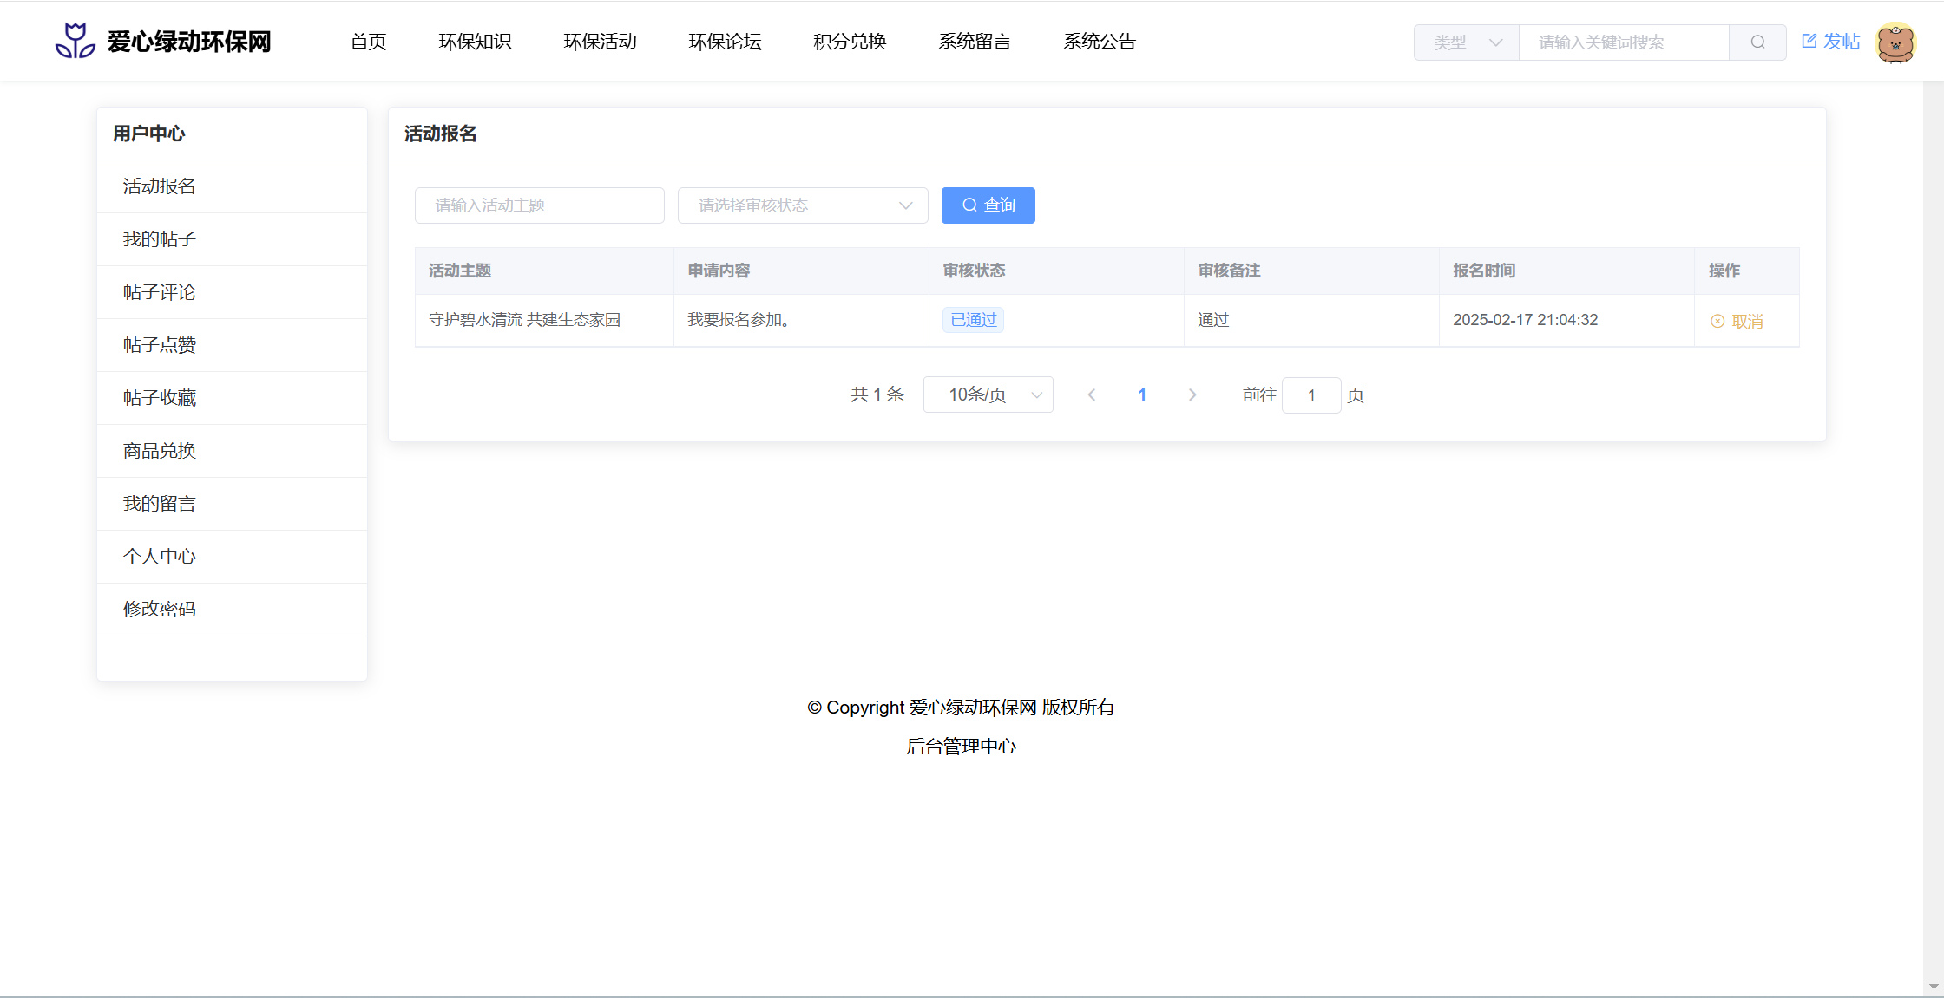Click the header search magnifier icon
This screenshot has height=998, width=1944.
pos(1757,42)
